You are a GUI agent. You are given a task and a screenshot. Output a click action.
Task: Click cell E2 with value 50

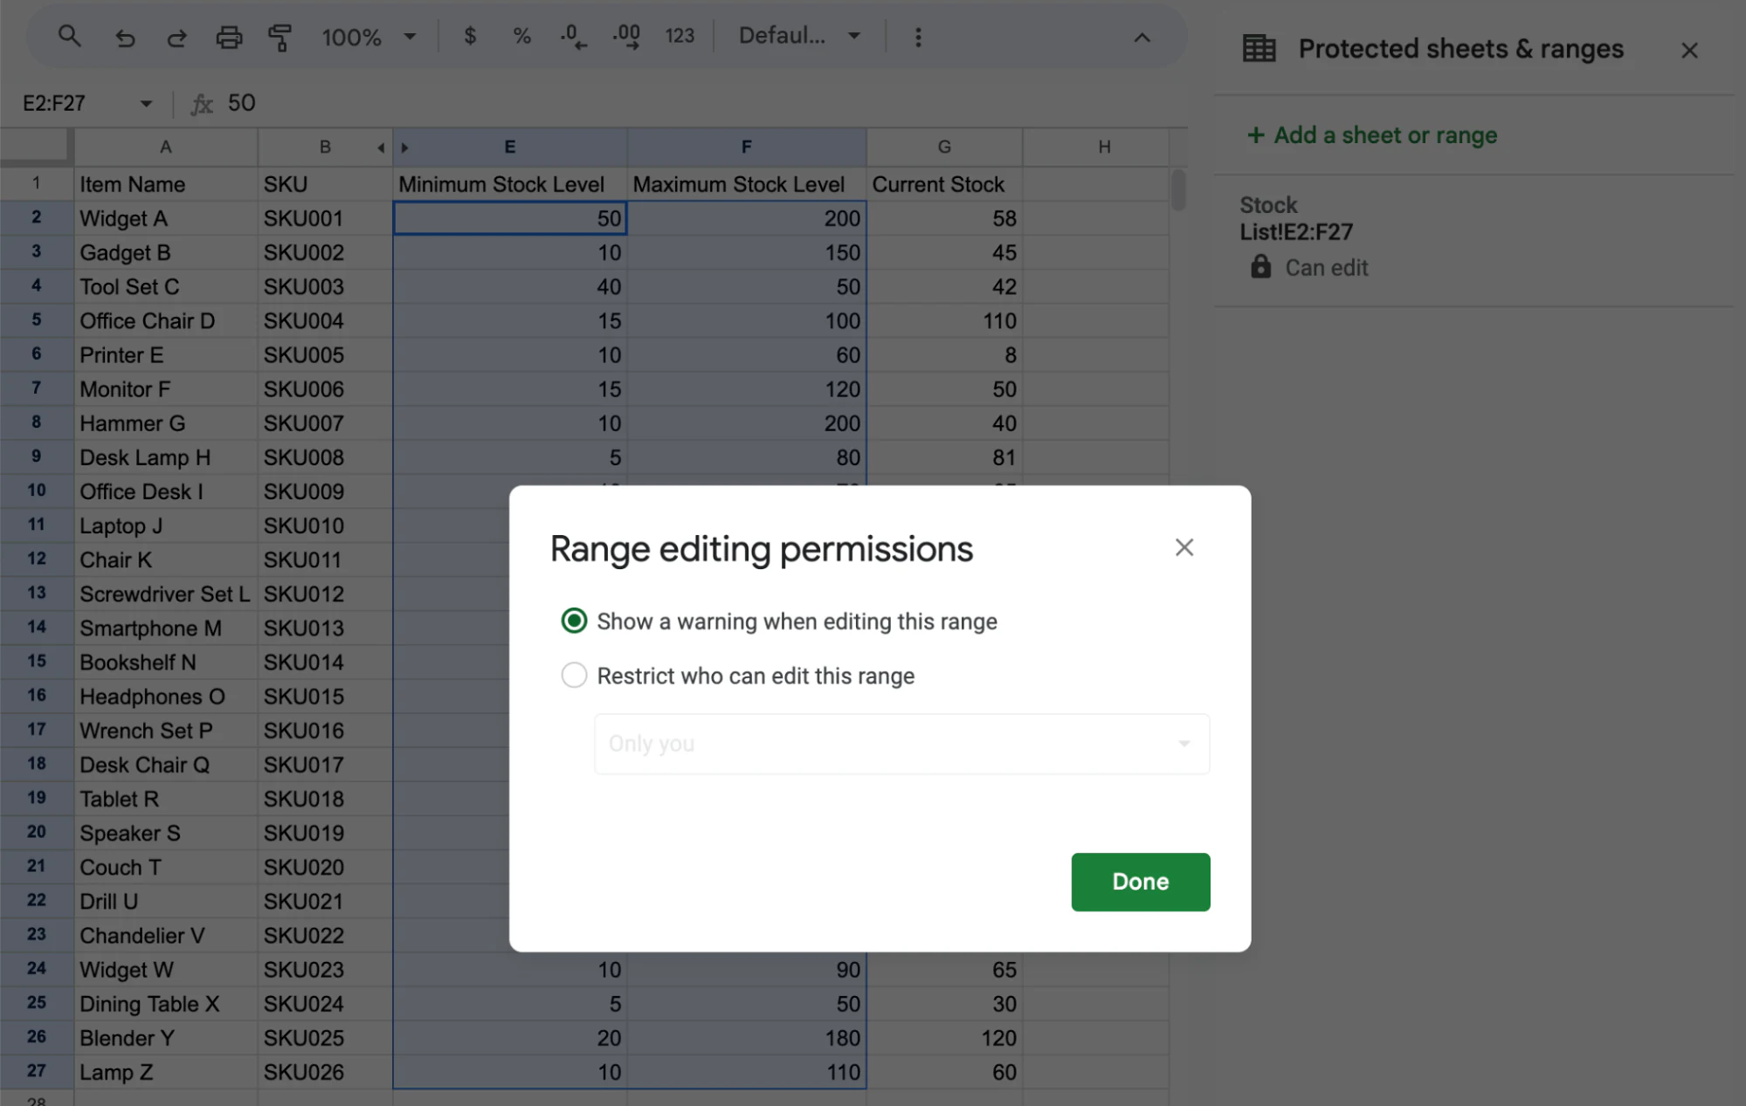(x=510, y=218)
